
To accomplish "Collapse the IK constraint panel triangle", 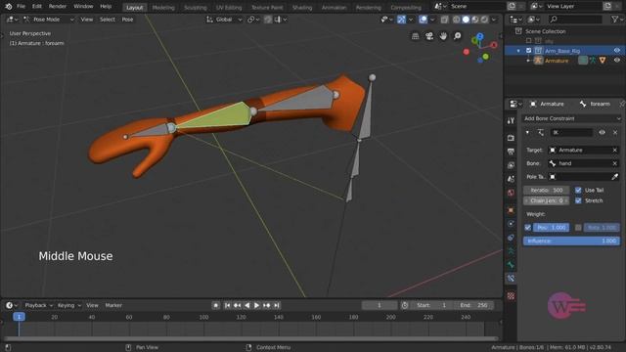I will [x=528, y=133].
